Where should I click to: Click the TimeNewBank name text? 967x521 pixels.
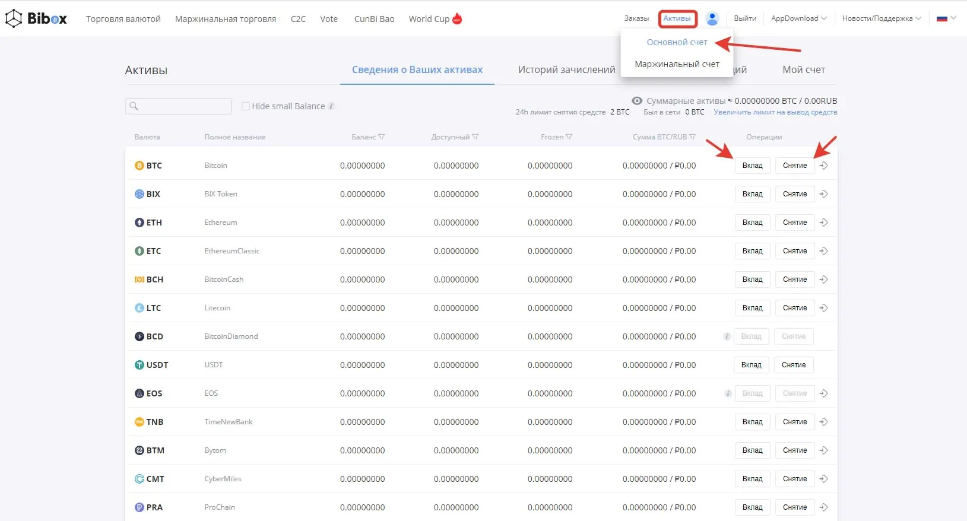click(x=229, y=422)
